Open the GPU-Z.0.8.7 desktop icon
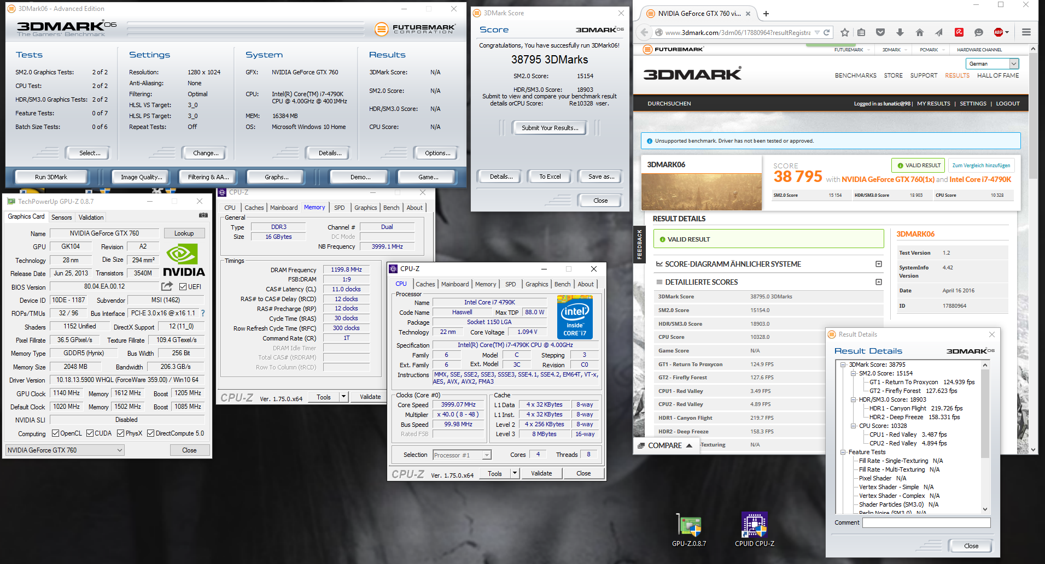 (689, 530)
